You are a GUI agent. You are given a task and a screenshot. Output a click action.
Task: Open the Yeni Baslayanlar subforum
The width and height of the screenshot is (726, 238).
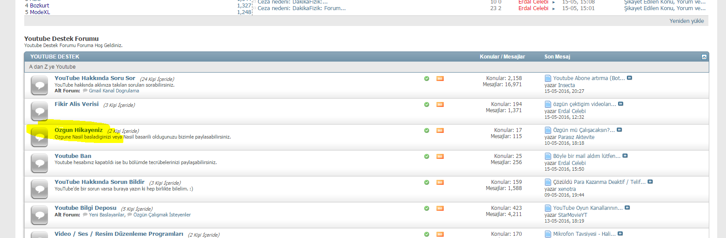(x=107, y=215)
